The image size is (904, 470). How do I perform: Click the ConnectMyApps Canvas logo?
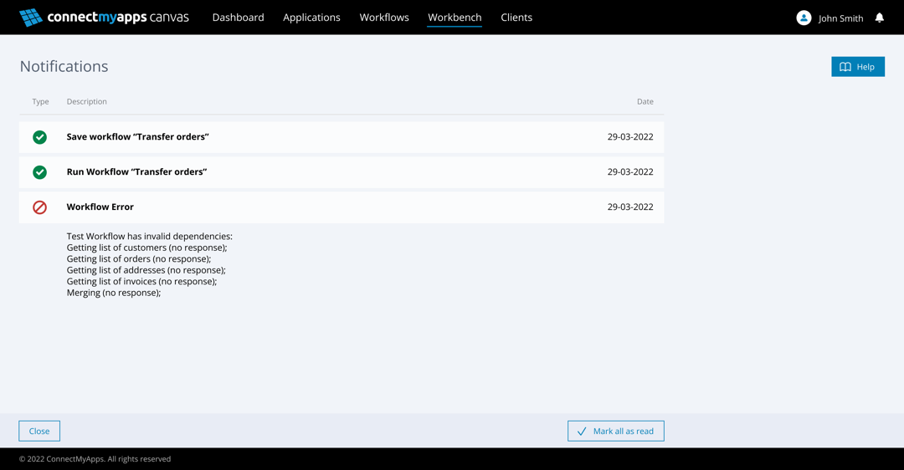(104, 18)
